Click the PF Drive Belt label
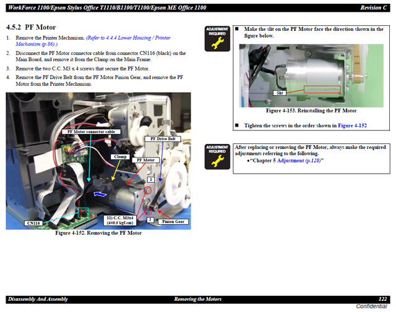The height and width of the screenshot is (312, 396). coord(163,139)
